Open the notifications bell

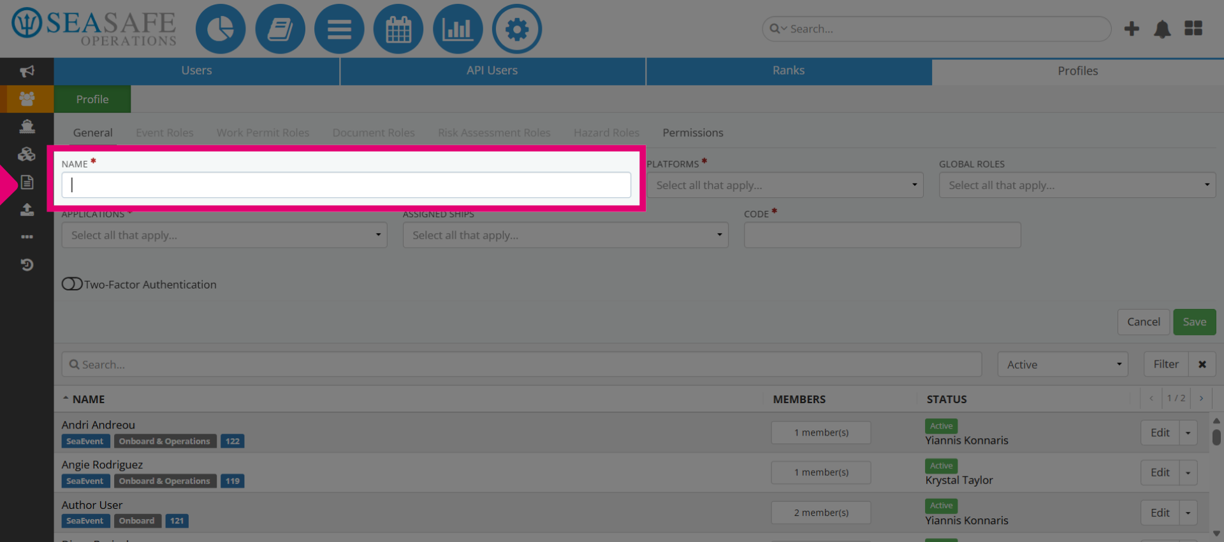[1162, 29]
